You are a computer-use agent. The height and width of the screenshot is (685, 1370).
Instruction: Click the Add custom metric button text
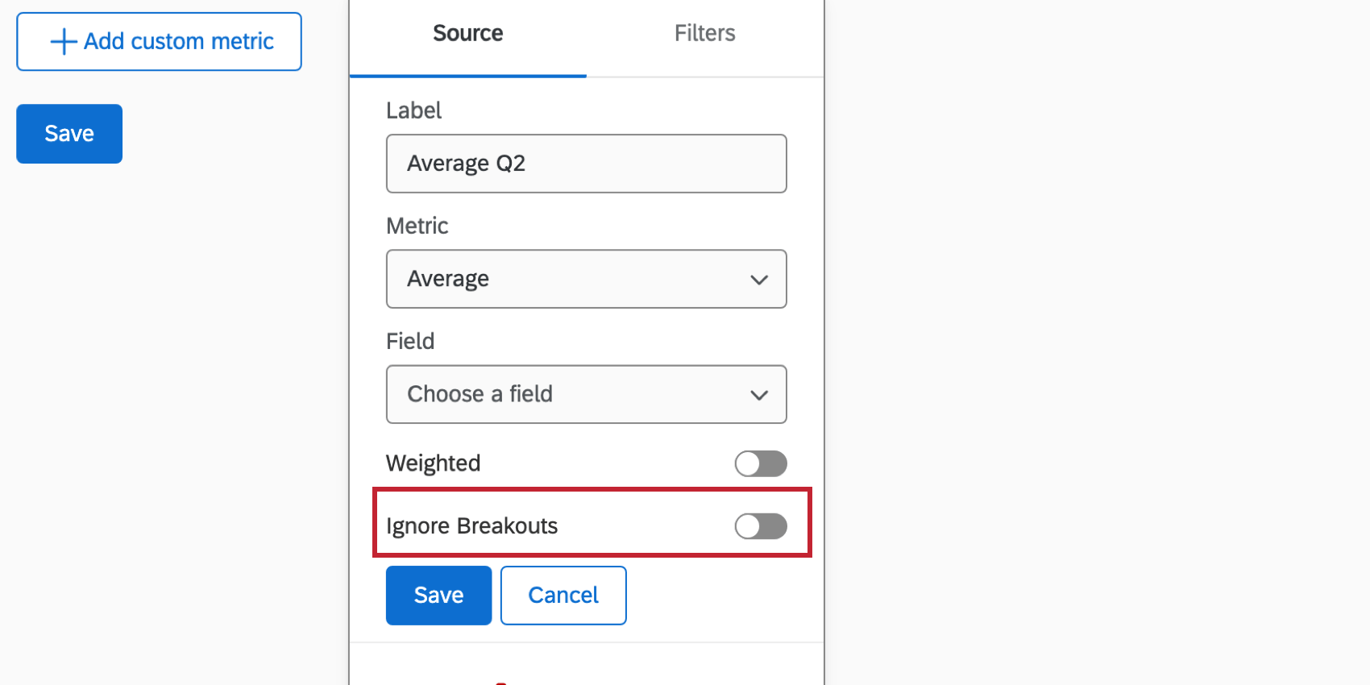pos(179,41)
